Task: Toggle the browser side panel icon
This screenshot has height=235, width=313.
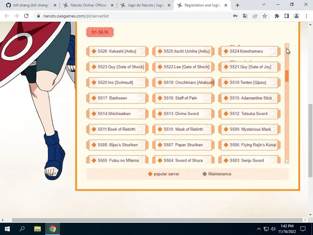Action: coord(287,16)
